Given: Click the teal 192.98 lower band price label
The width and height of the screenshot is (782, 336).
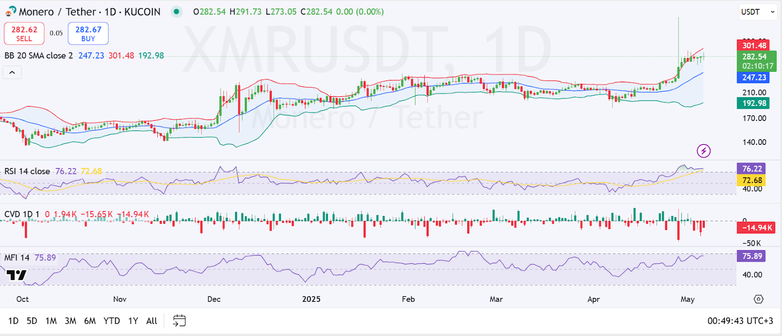Looking at the screenshot, I should click(x=754, y=103).
